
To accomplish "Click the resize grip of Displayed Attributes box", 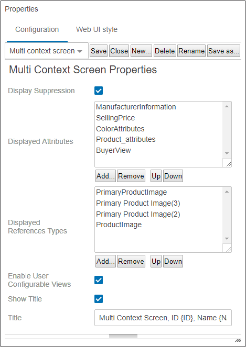I will [x=228, y=164].
